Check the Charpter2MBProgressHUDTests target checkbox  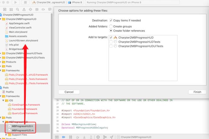coord(111,42)
